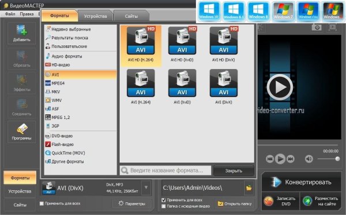Click the Windows 7 compatibility badge

coord(283,11)
